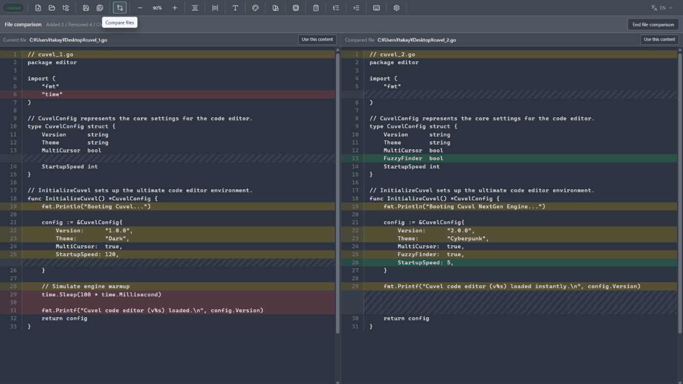Click the Save All double-floppy icon
683x384 pixels.
coord(100,8)
